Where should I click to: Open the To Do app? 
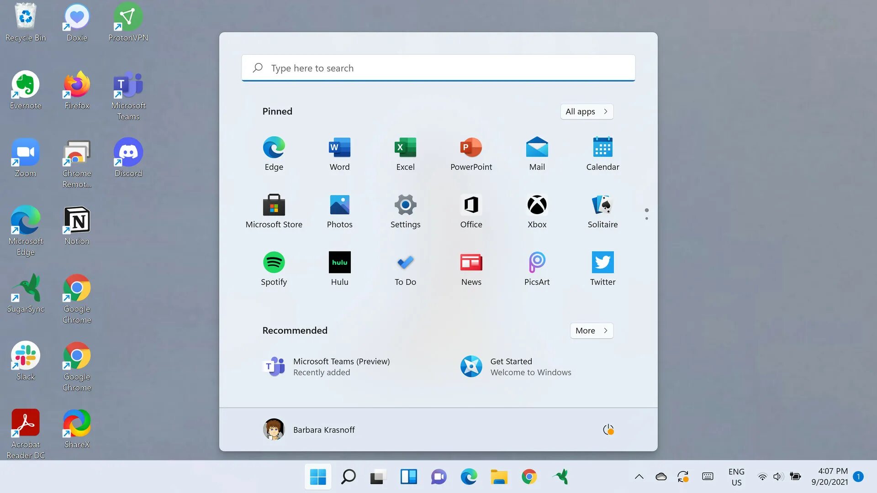tap(405, 262)
